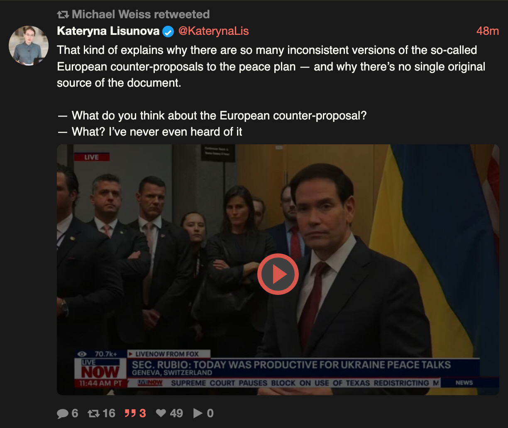Click the reply speech bubble icon
The image size is (508, 428).
[63, 413]
